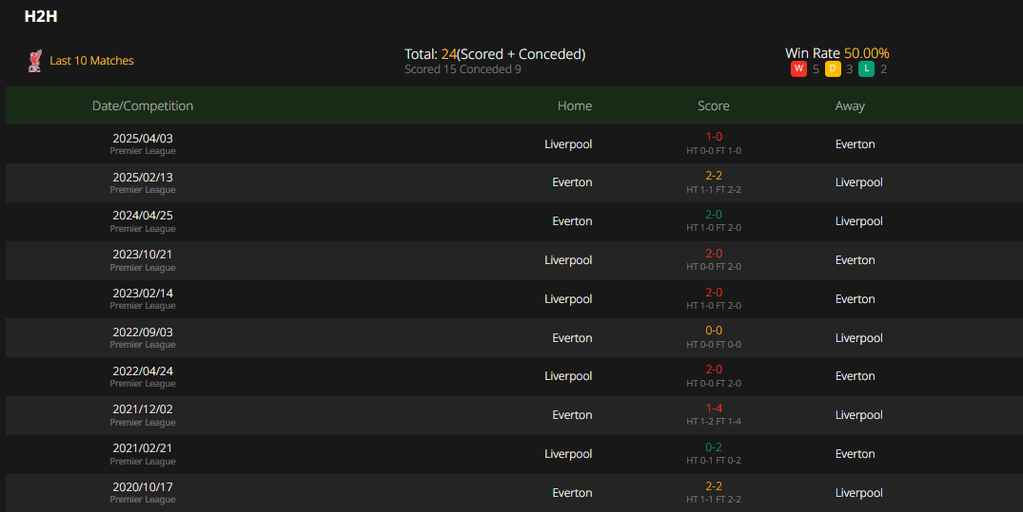Click away team Liverpool in 2024/04/25 row
The image size is (1023, 512).
tap(859, 222)
